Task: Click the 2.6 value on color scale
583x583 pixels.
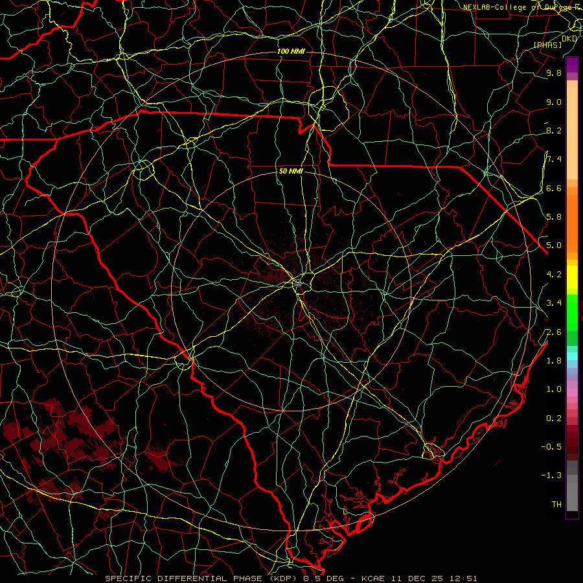Action: (554, 332)
